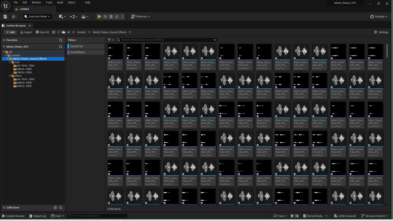The width and height of the screenshot is (393, 221).
Task: Open the filter options funnel menu
Action: pyautogui.click(x=111, y=40)
